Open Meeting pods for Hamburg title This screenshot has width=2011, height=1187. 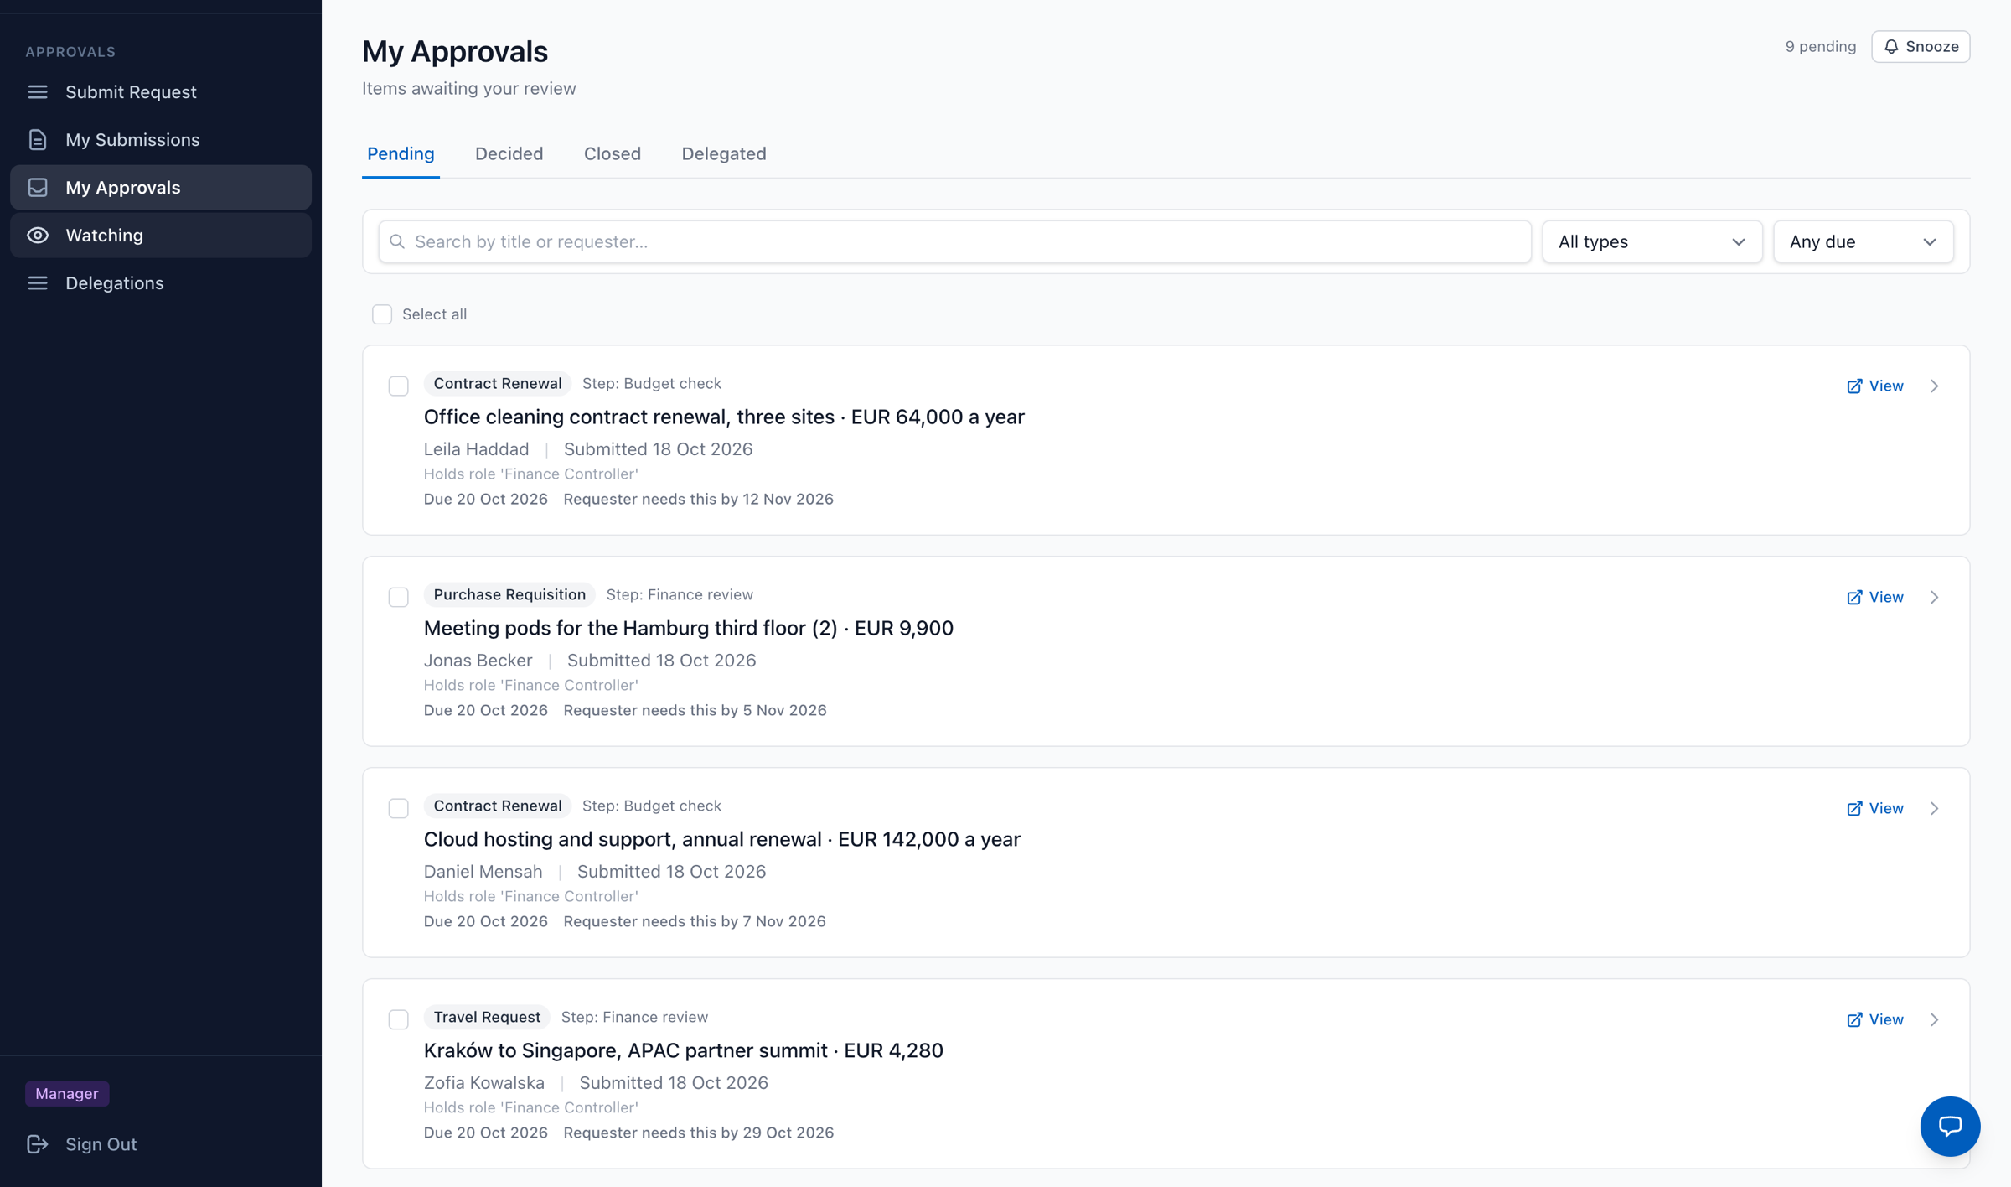689,628
